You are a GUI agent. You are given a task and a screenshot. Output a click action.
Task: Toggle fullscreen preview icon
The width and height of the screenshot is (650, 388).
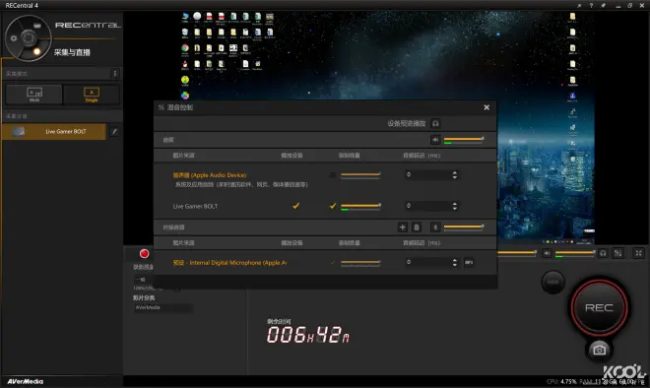click(639, 253)
